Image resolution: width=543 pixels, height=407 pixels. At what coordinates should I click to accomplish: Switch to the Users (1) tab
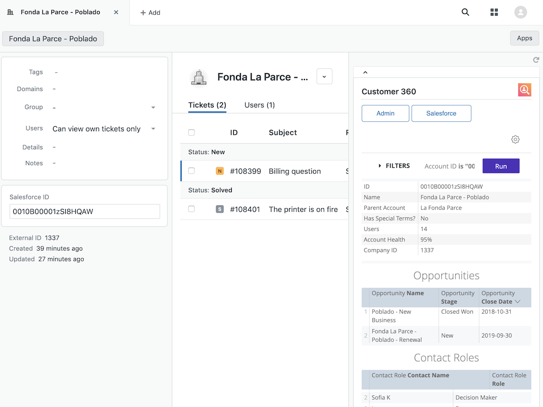[x=259, y=105]
